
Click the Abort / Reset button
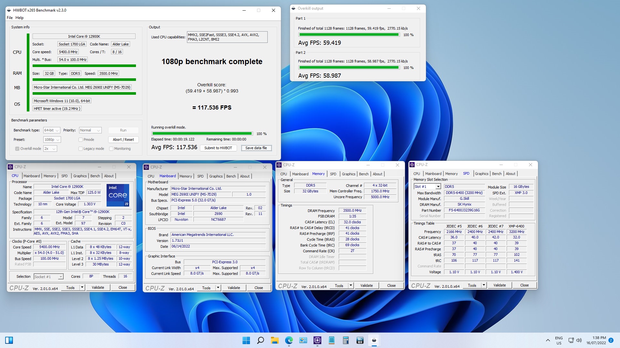(x=123, y=140)
